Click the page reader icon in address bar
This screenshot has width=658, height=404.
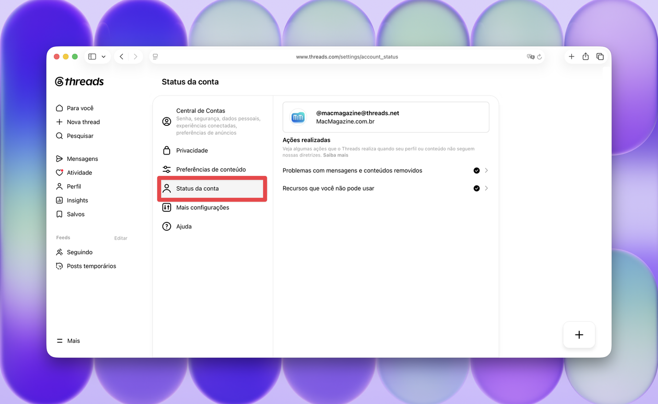pos(155,56)
